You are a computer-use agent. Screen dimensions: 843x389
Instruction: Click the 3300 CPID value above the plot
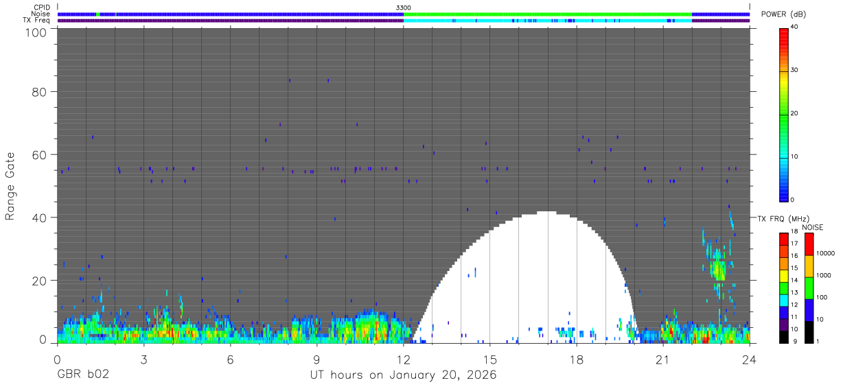click(404, 8)
